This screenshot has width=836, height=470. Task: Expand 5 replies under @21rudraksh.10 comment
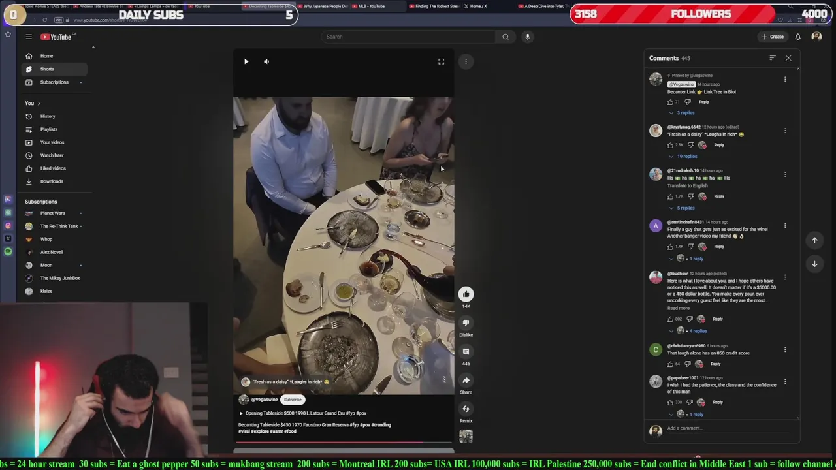click(x=682, y=208)
